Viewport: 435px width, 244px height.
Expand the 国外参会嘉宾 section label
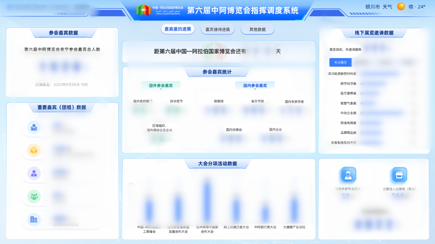(161, 86)
